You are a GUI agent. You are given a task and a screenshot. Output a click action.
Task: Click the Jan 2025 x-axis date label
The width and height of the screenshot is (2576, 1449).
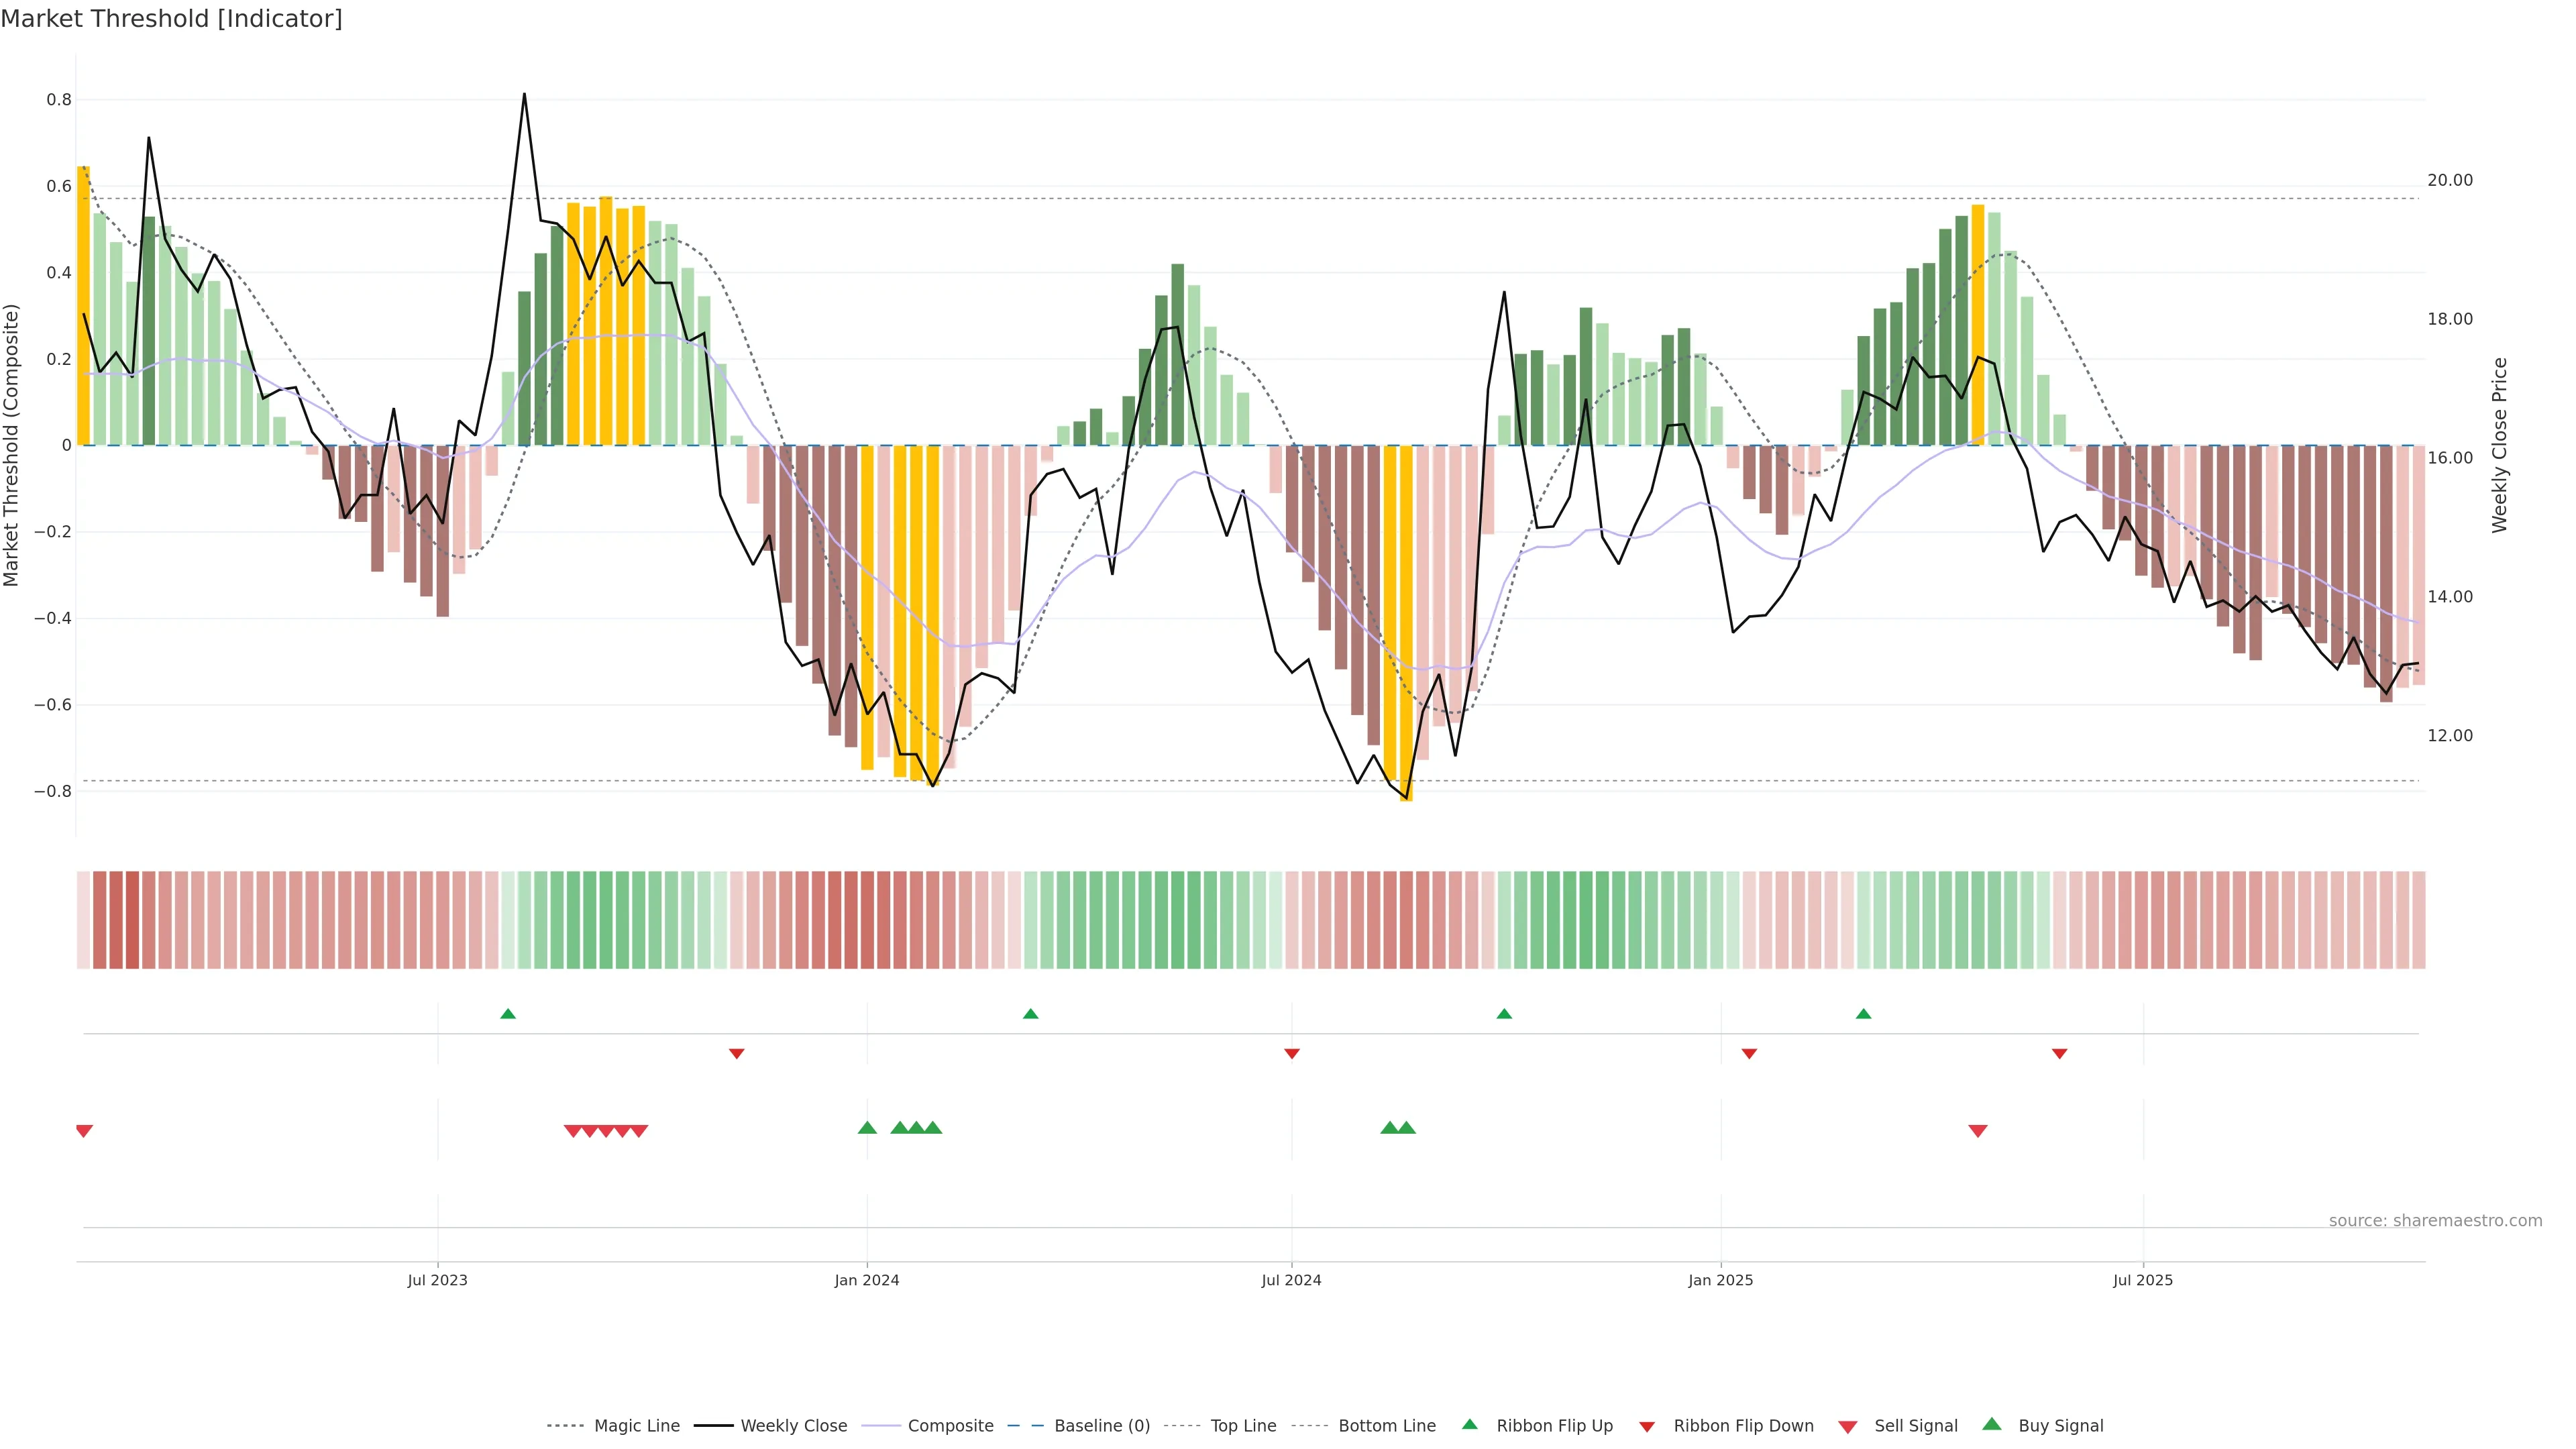(1720, 1280)
